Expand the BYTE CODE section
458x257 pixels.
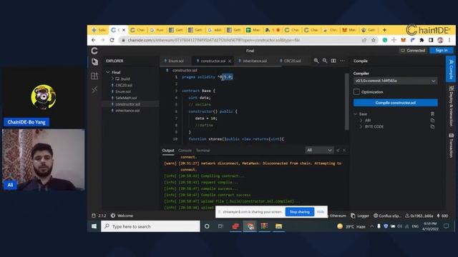pos(361,127)
